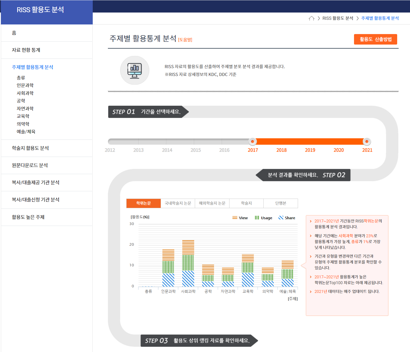This screenshot has height=352, width=410.
Task: Open 주제별 활용통계 분석 sidebar menu
Action: pos(32,67)
